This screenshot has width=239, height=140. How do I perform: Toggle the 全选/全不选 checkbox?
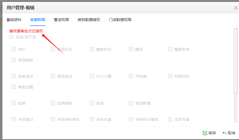[x=11, y=37]
